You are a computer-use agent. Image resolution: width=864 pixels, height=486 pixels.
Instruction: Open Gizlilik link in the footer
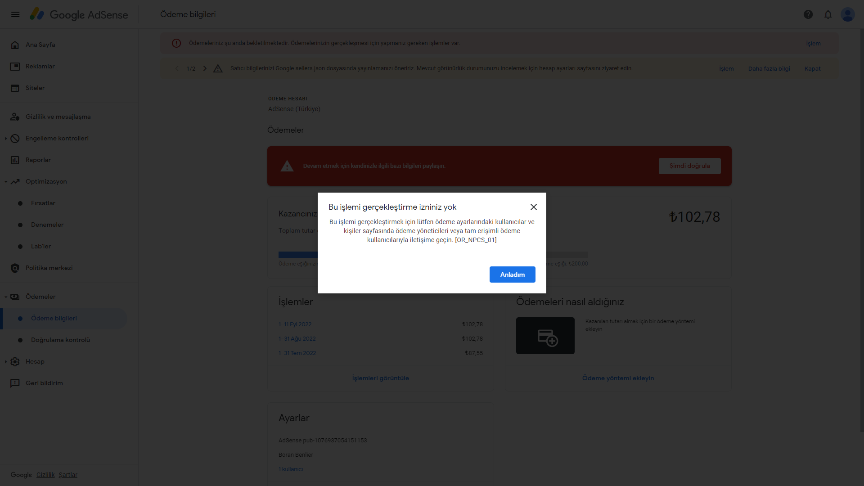click(45, 475)
